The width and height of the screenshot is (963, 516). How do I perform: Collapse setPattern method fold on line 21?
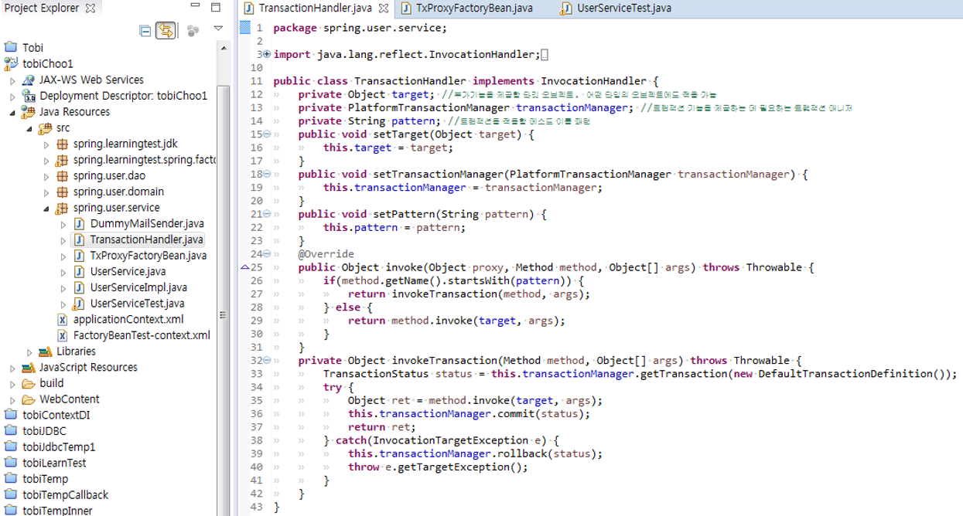tap(267, 215)
